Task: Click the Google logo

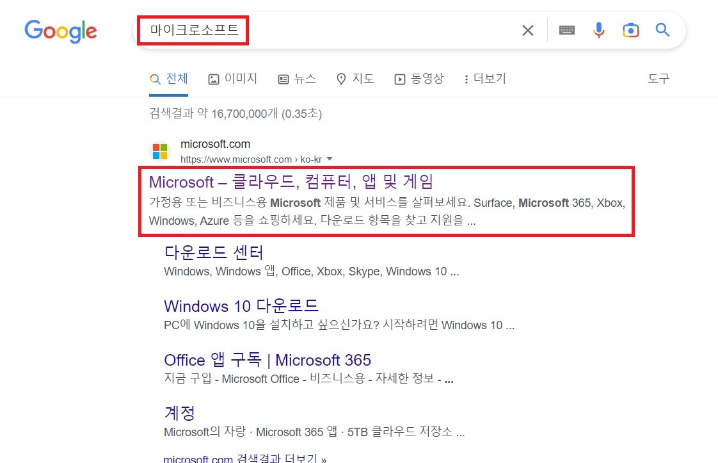Action: (x=61, y=31)
